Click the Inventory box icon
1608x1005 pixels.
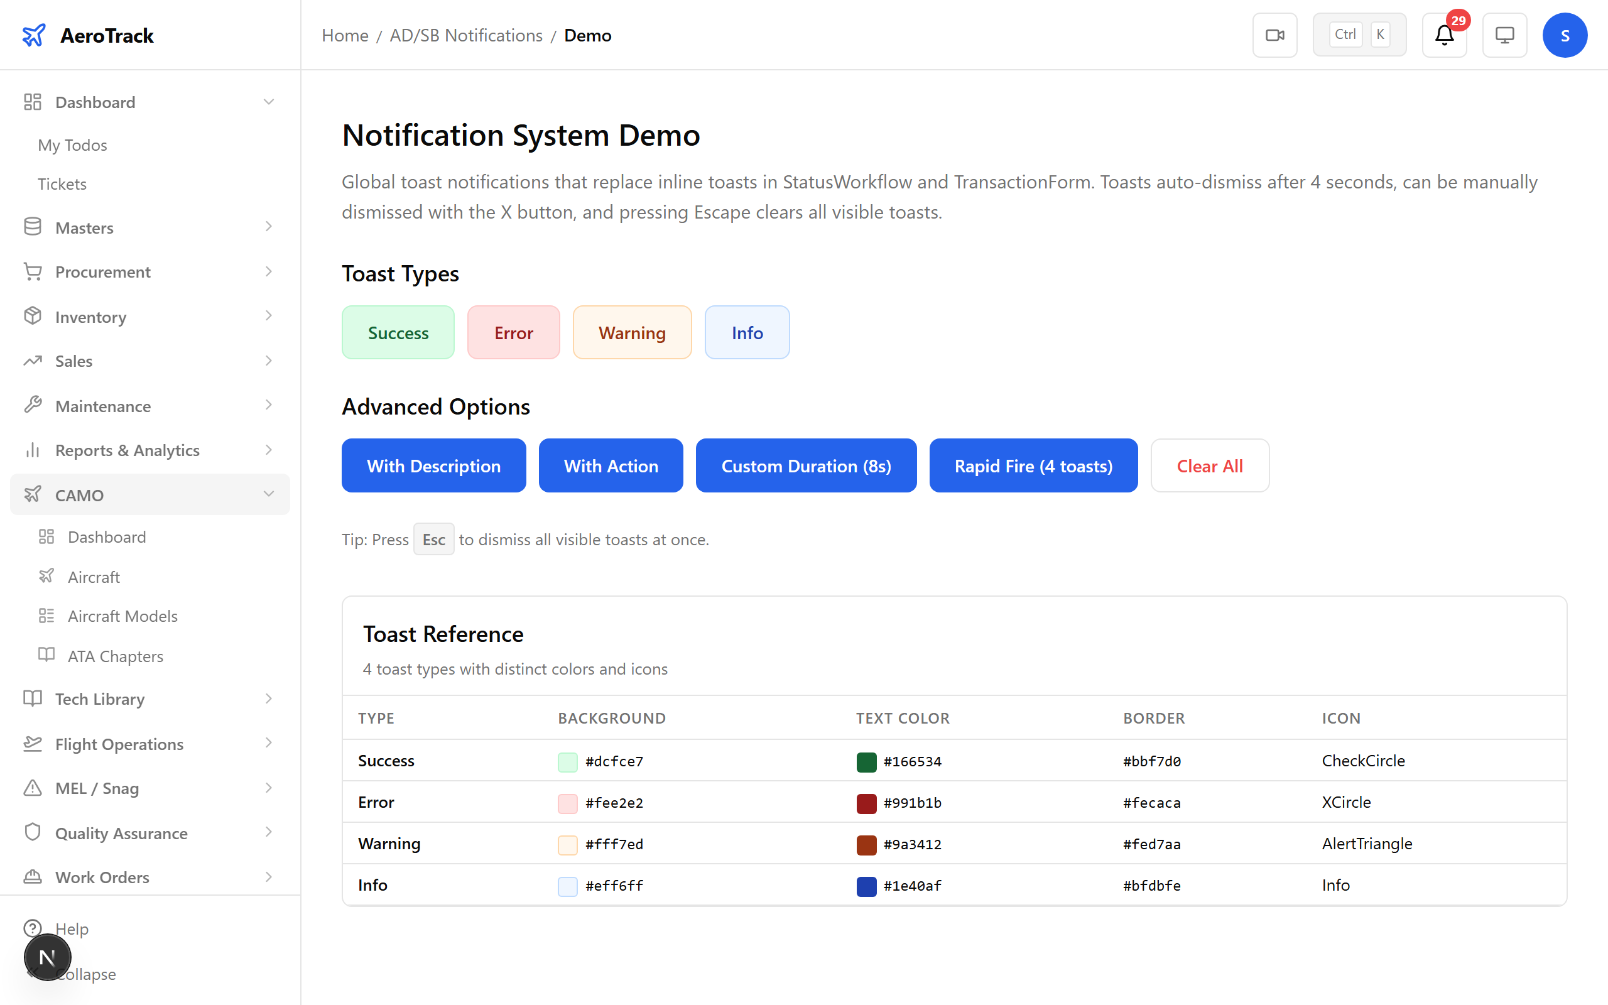(x=32, y=317)
